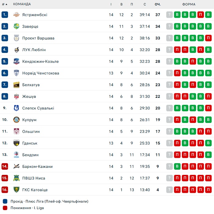Click the Ястржембскі team logo
Image resolution: width=214 pixels, height=214 pixels.
pos(17,15)
